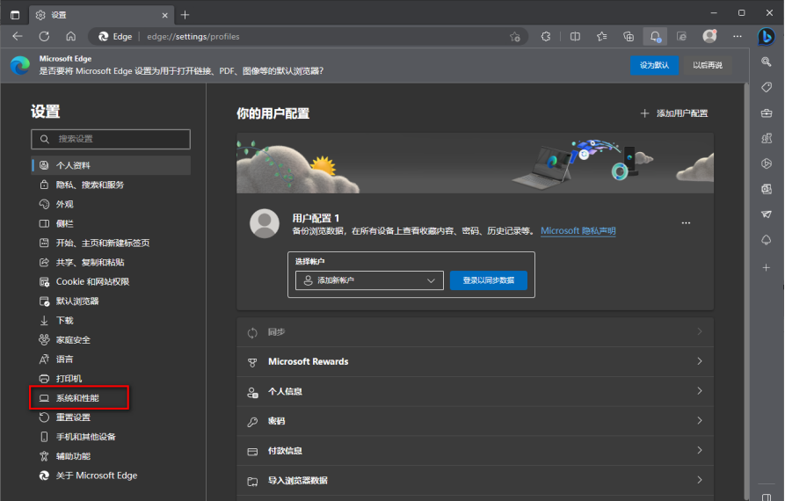Click the profile avatar in toolbar
Viewport: 785px width, 501px height.
pos(709,37)
